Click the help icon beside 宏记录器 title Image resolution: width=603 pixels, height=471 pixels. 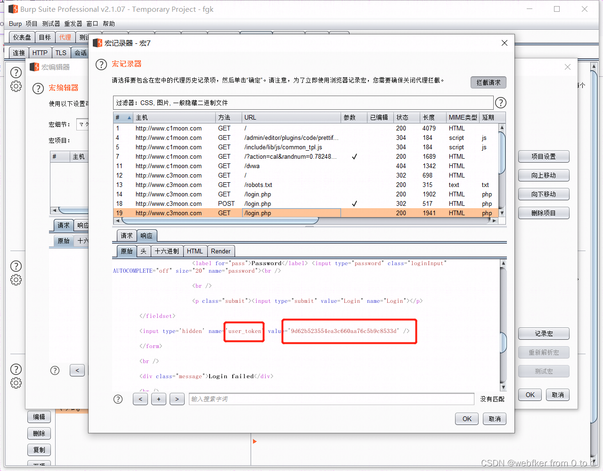(101, 65)
